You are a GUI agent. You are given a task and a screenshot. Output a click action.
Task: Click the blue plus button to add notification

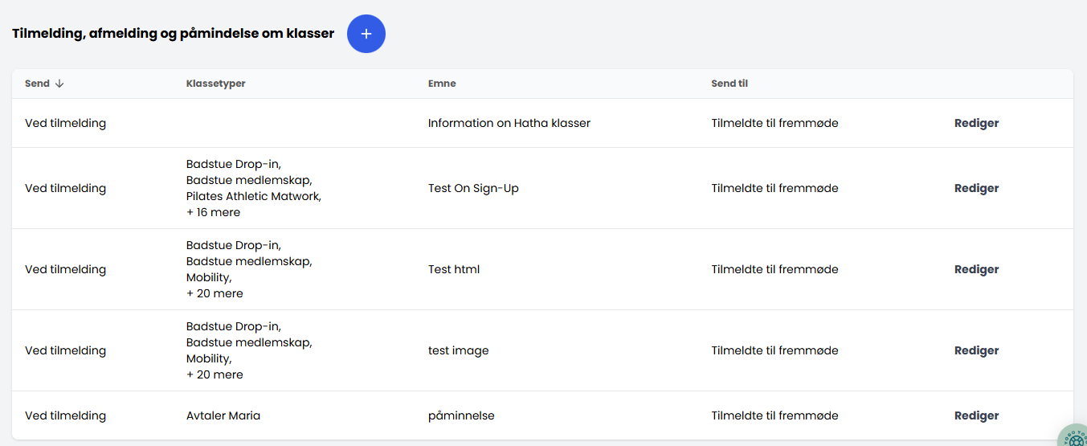point(366,34)
